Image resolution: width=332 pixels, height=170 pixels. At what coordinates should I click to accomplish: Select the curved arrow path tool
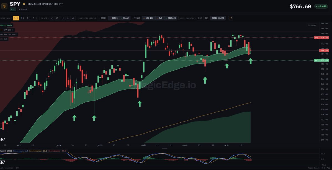click(63, 18)
